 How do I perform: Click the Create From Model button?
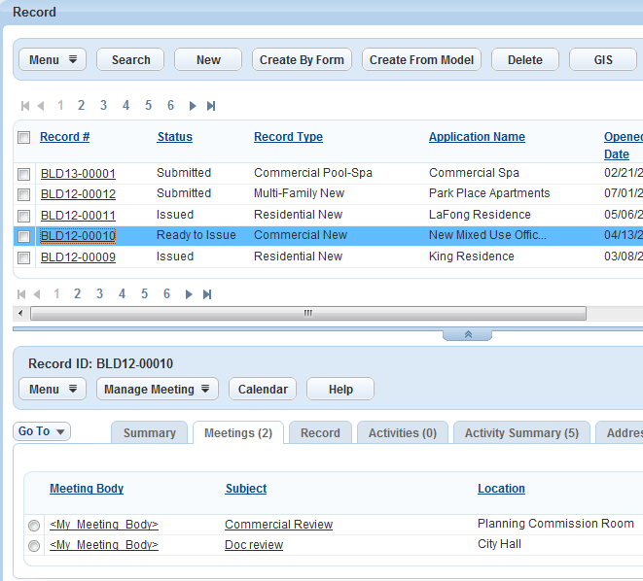pos(422,60)
